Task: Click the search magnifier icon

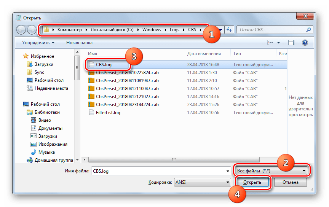Action: click(x=308, y=30)
